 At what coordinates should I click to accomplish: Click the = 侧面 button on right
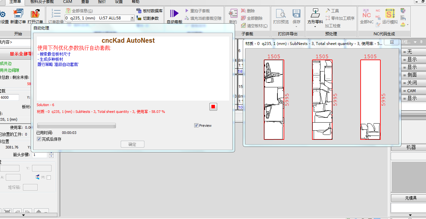click(x=413, y=75)
